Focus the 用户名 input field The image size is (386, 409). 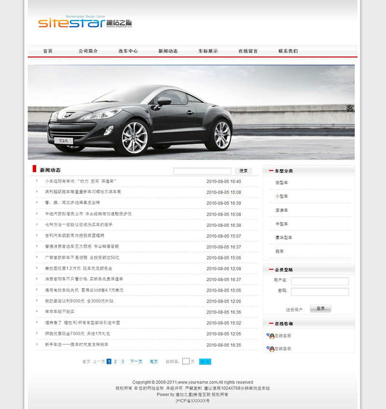[x=319, y=281]
